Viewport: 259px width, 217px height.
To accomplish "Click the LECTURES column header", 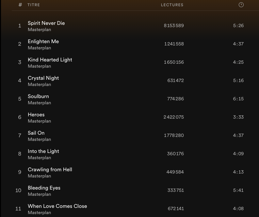I will tap(172, 5).
